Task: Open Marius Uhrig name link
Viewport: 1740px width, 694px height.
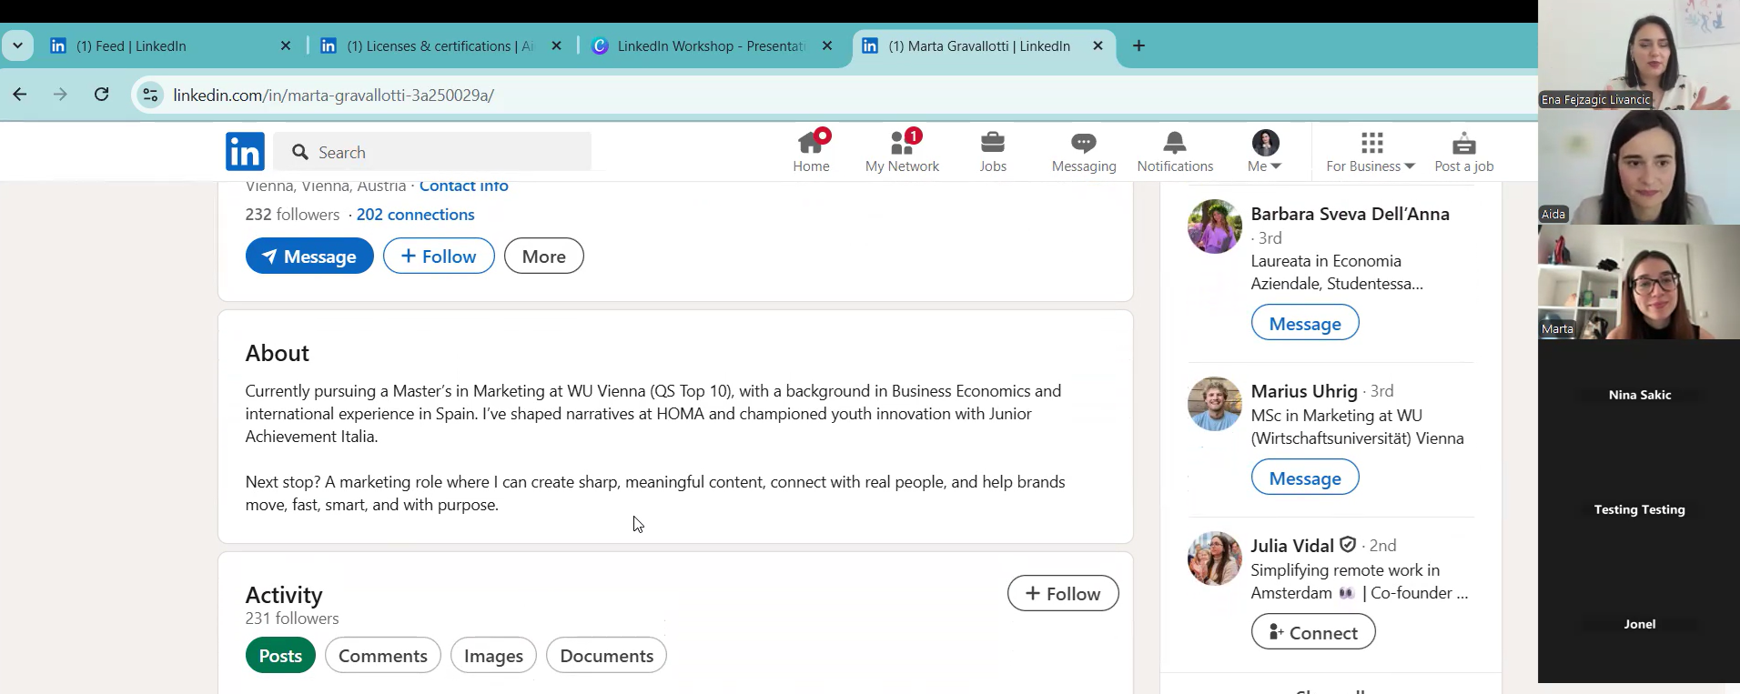Action: 1304,391
